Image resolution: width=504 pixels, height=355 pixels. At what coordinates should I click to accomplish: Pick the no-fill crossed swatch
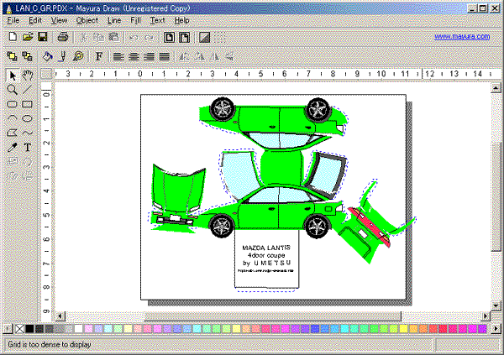19,329
